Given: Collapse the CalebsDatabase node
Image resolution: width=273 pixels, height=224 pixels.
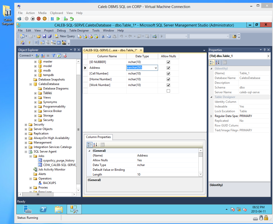Looking at the screenshot, I should click(31, 84).
